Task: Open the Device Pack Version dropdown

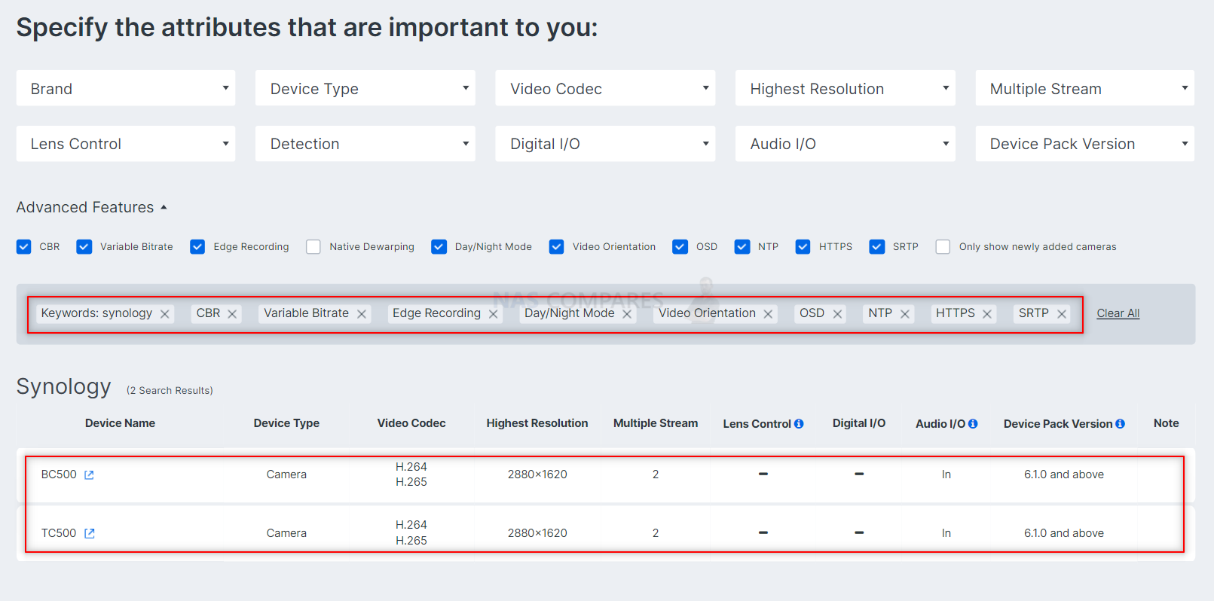Action: tap(1085, 144)
